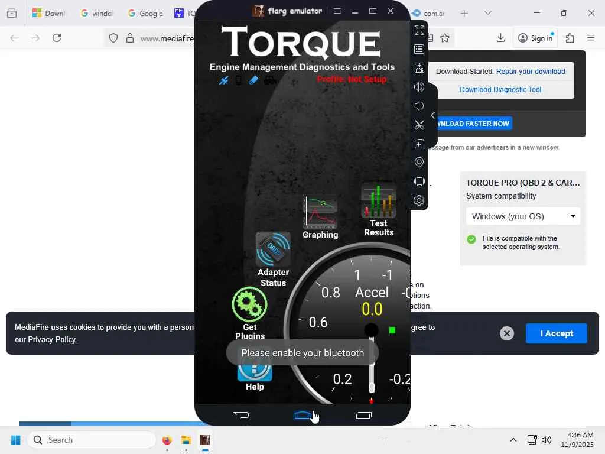Click the taskbar volume icon

pyautogui.click(x=547, y=440)
